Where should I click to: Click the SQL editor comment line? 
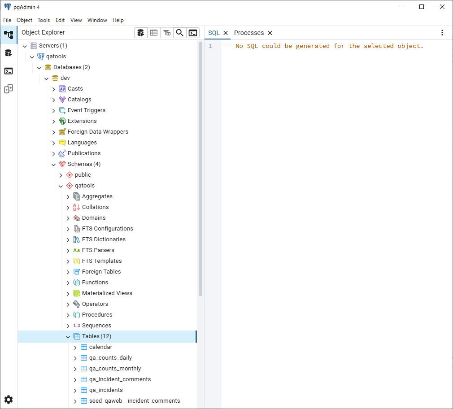[323, 46]
